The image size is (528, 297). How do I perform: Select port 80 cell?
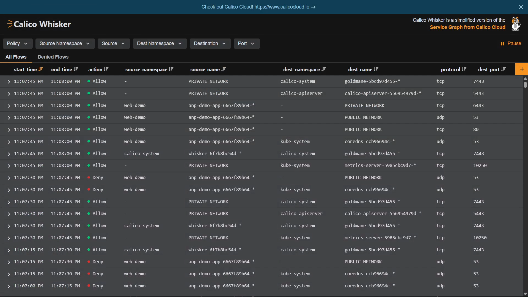(x=476, y=129)
